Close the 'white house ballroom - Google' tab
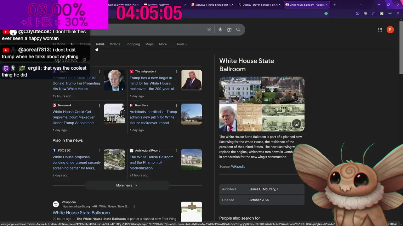The image size is (403, 226). 327,5
